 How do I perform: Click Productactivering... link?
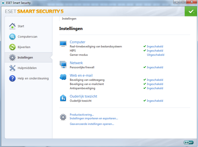tap(82, 115)
